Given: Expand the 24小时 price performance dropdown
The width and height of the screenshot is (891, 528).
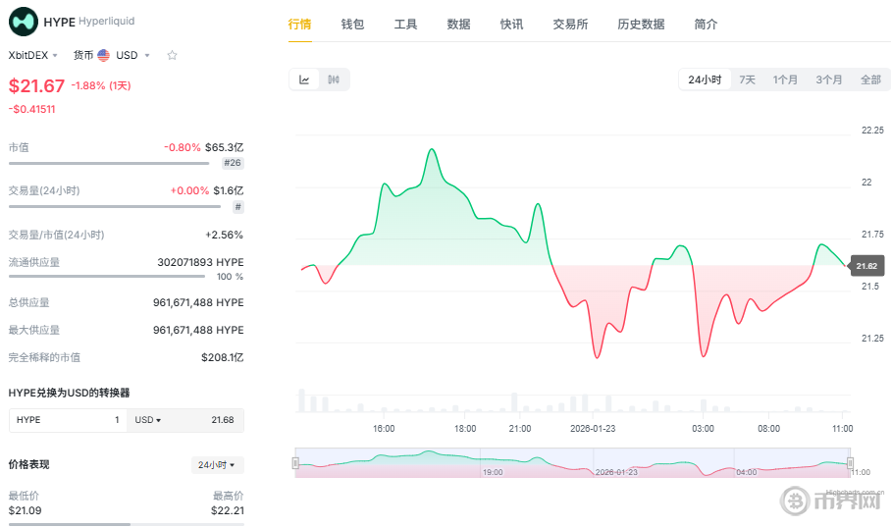Looking at the screenshot, I should (217, 465).
